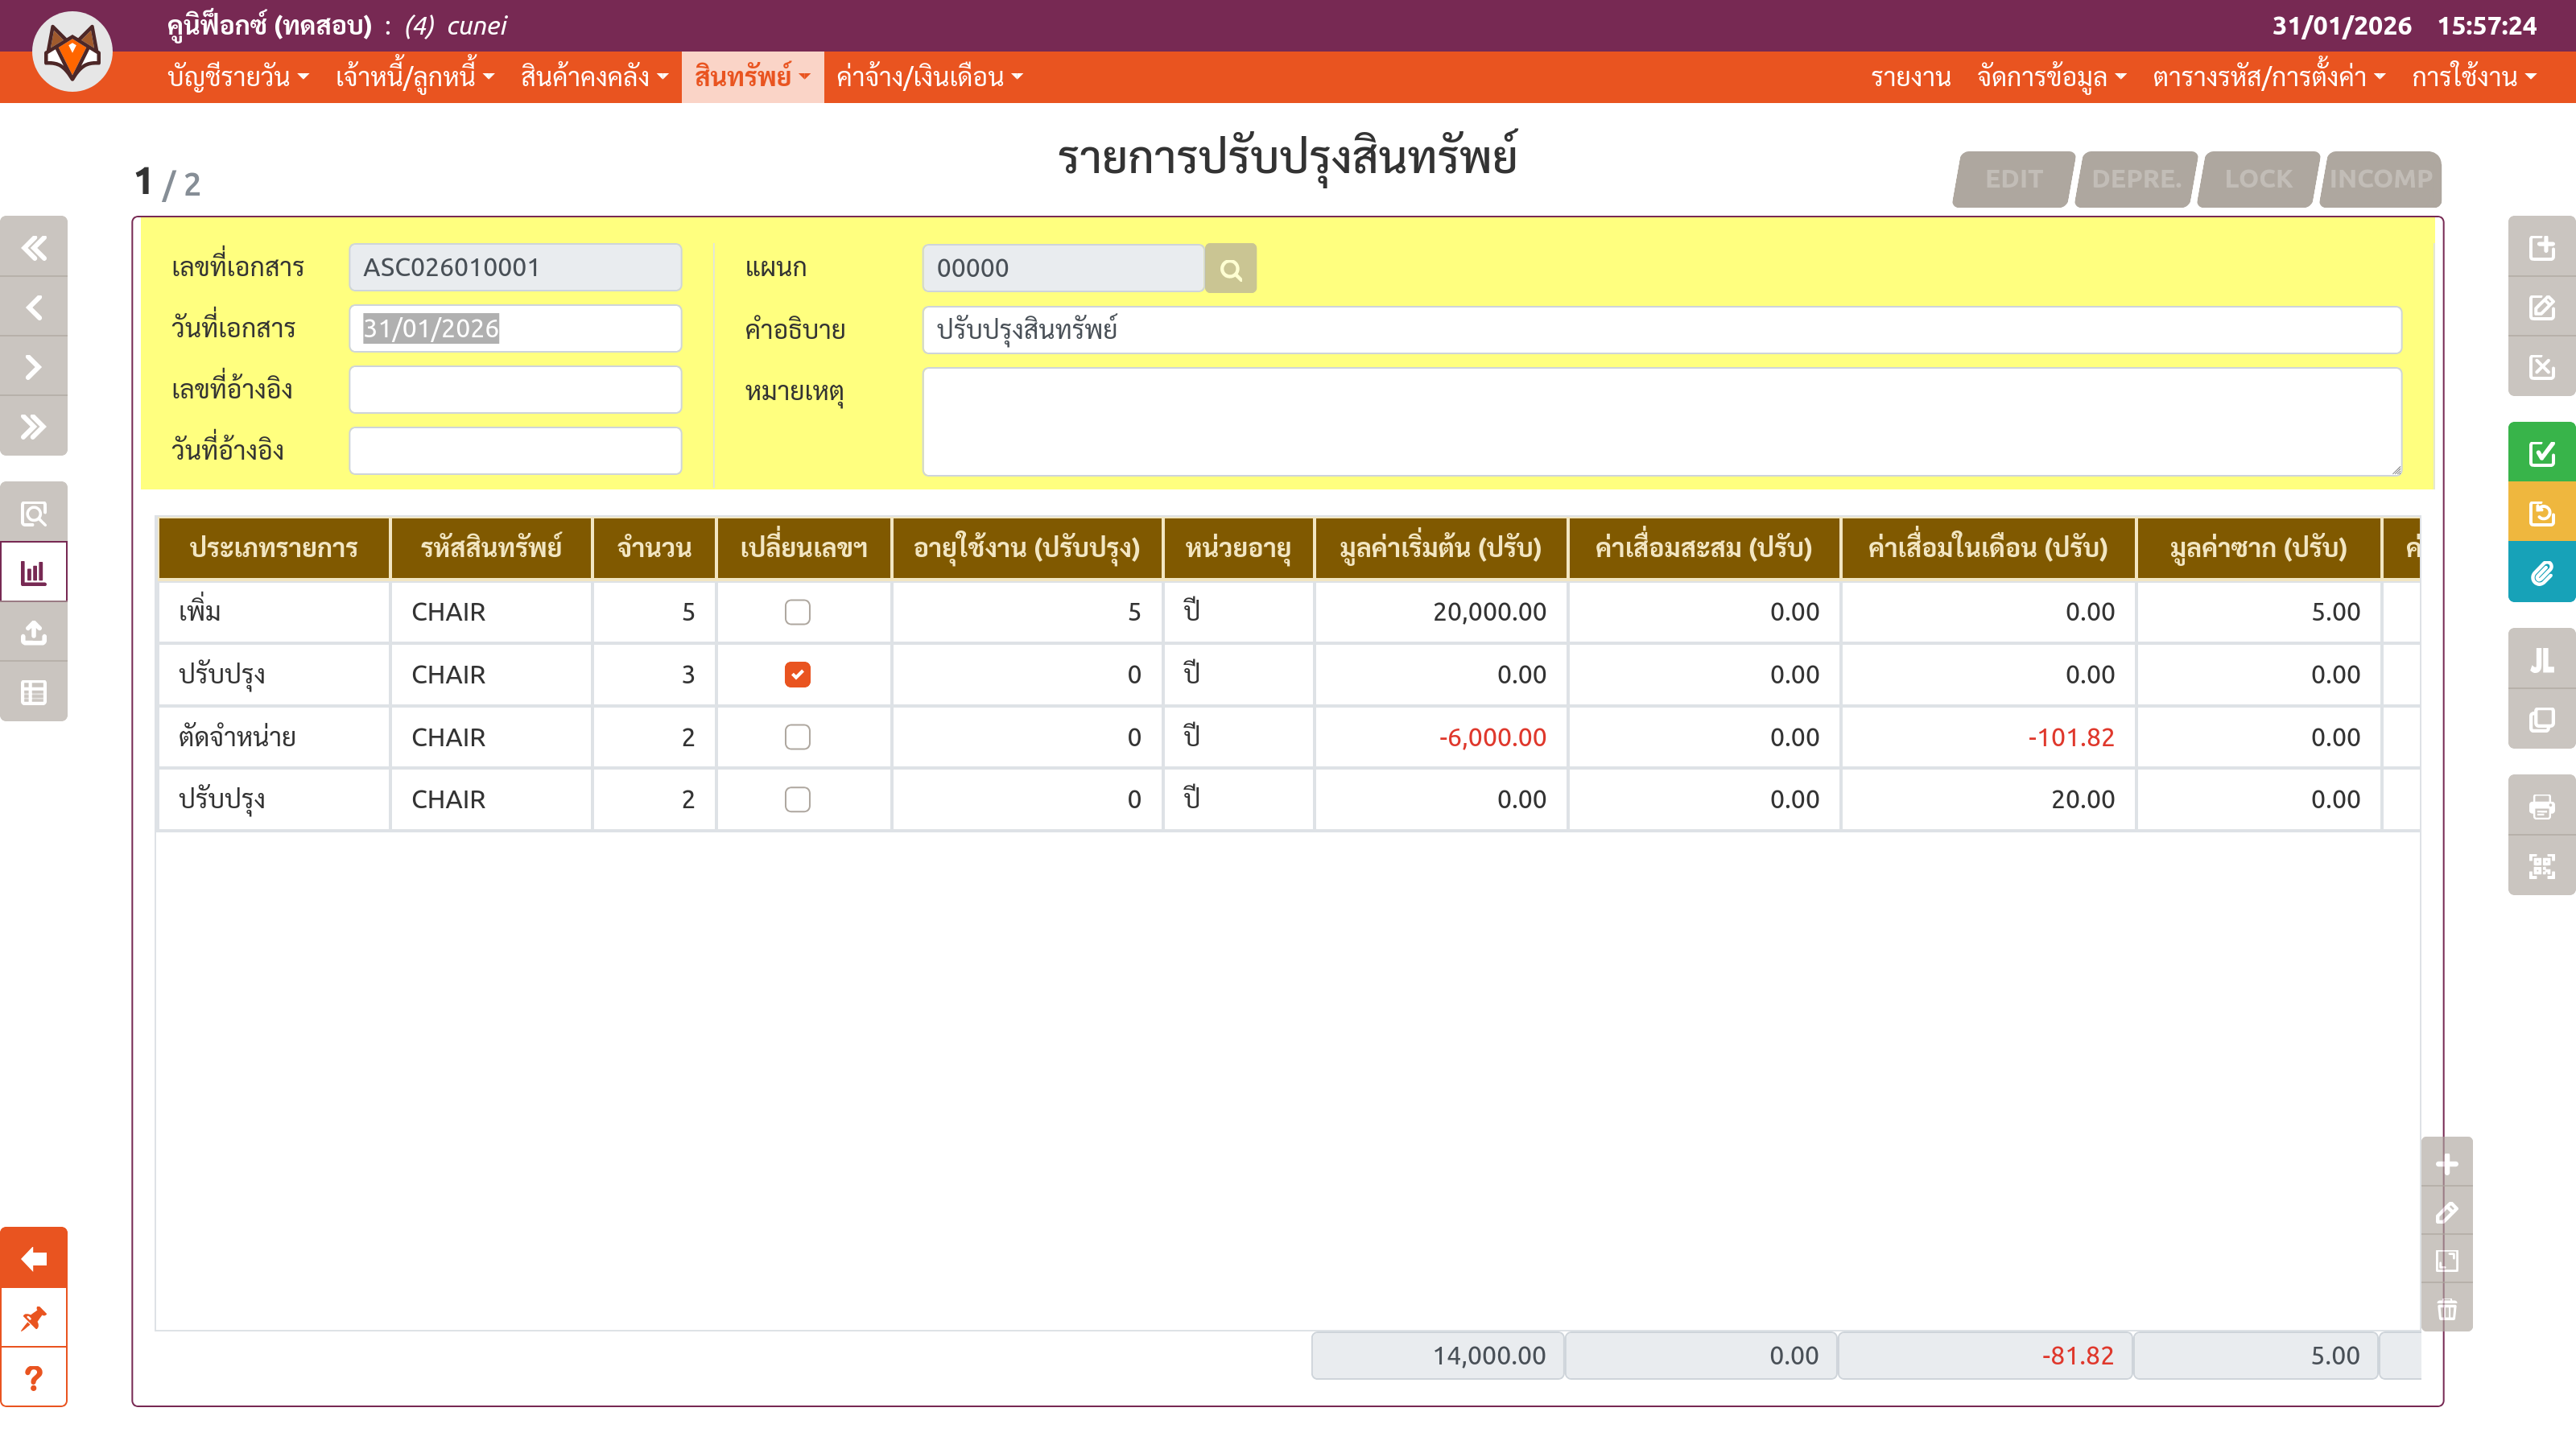Click the green save checkmark icon

(x=2541, y=453)
